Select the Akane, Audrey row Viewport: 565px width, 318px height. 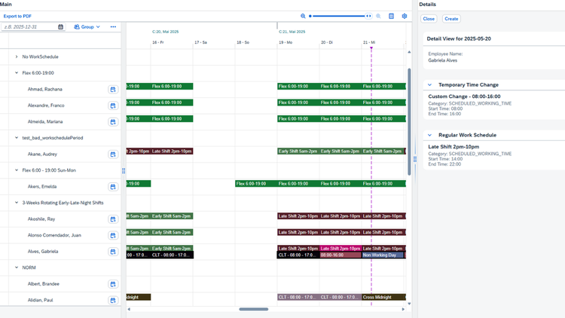click(60, 154)
